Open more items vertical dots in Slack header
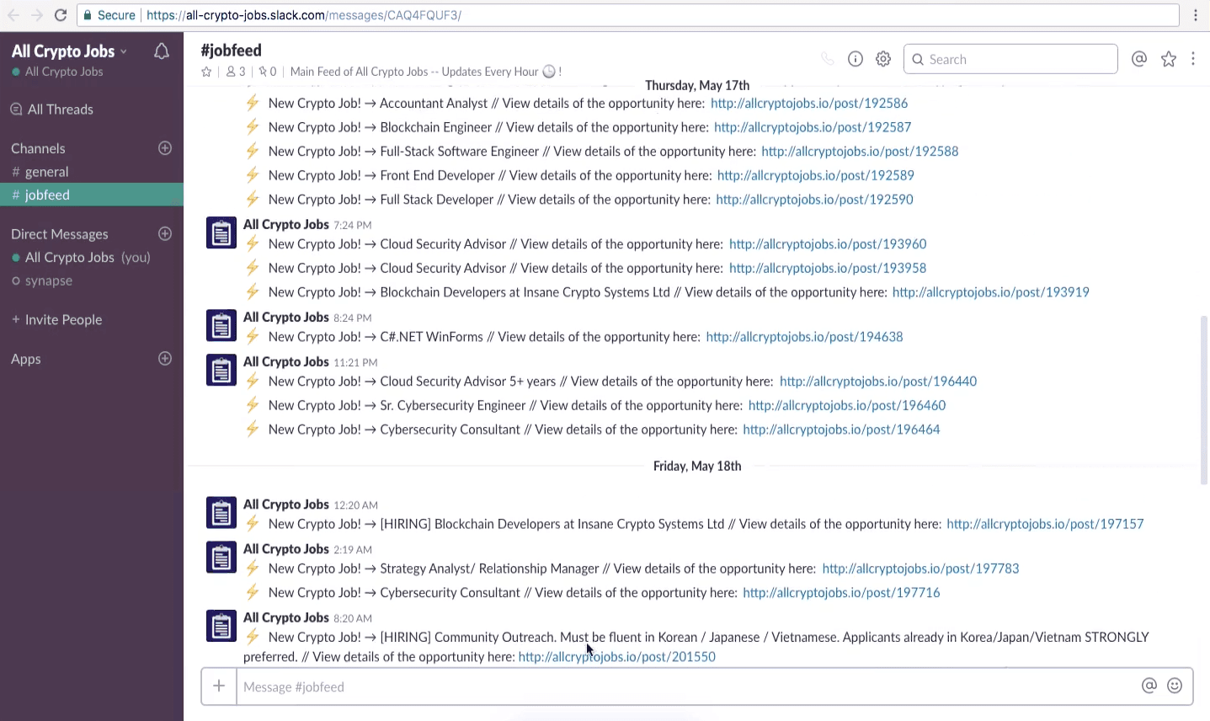This screenshot has width=1210, height=721. 1193,59
